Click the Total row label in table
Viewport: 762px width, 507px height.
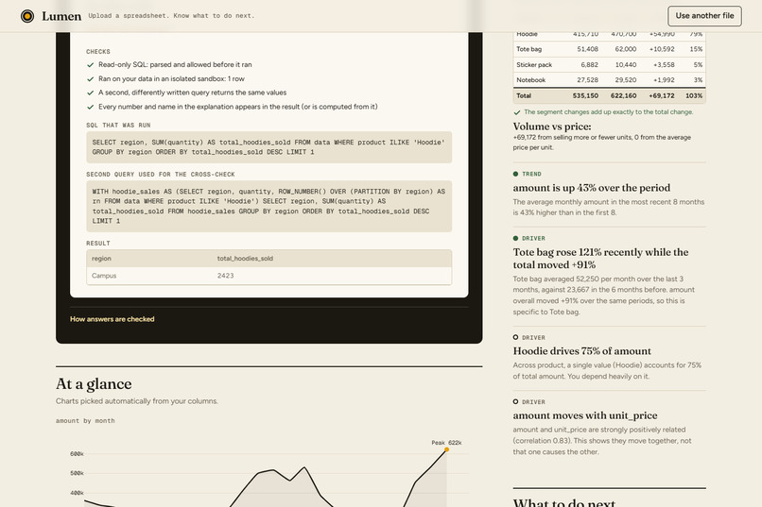click(x=524, y=95)
